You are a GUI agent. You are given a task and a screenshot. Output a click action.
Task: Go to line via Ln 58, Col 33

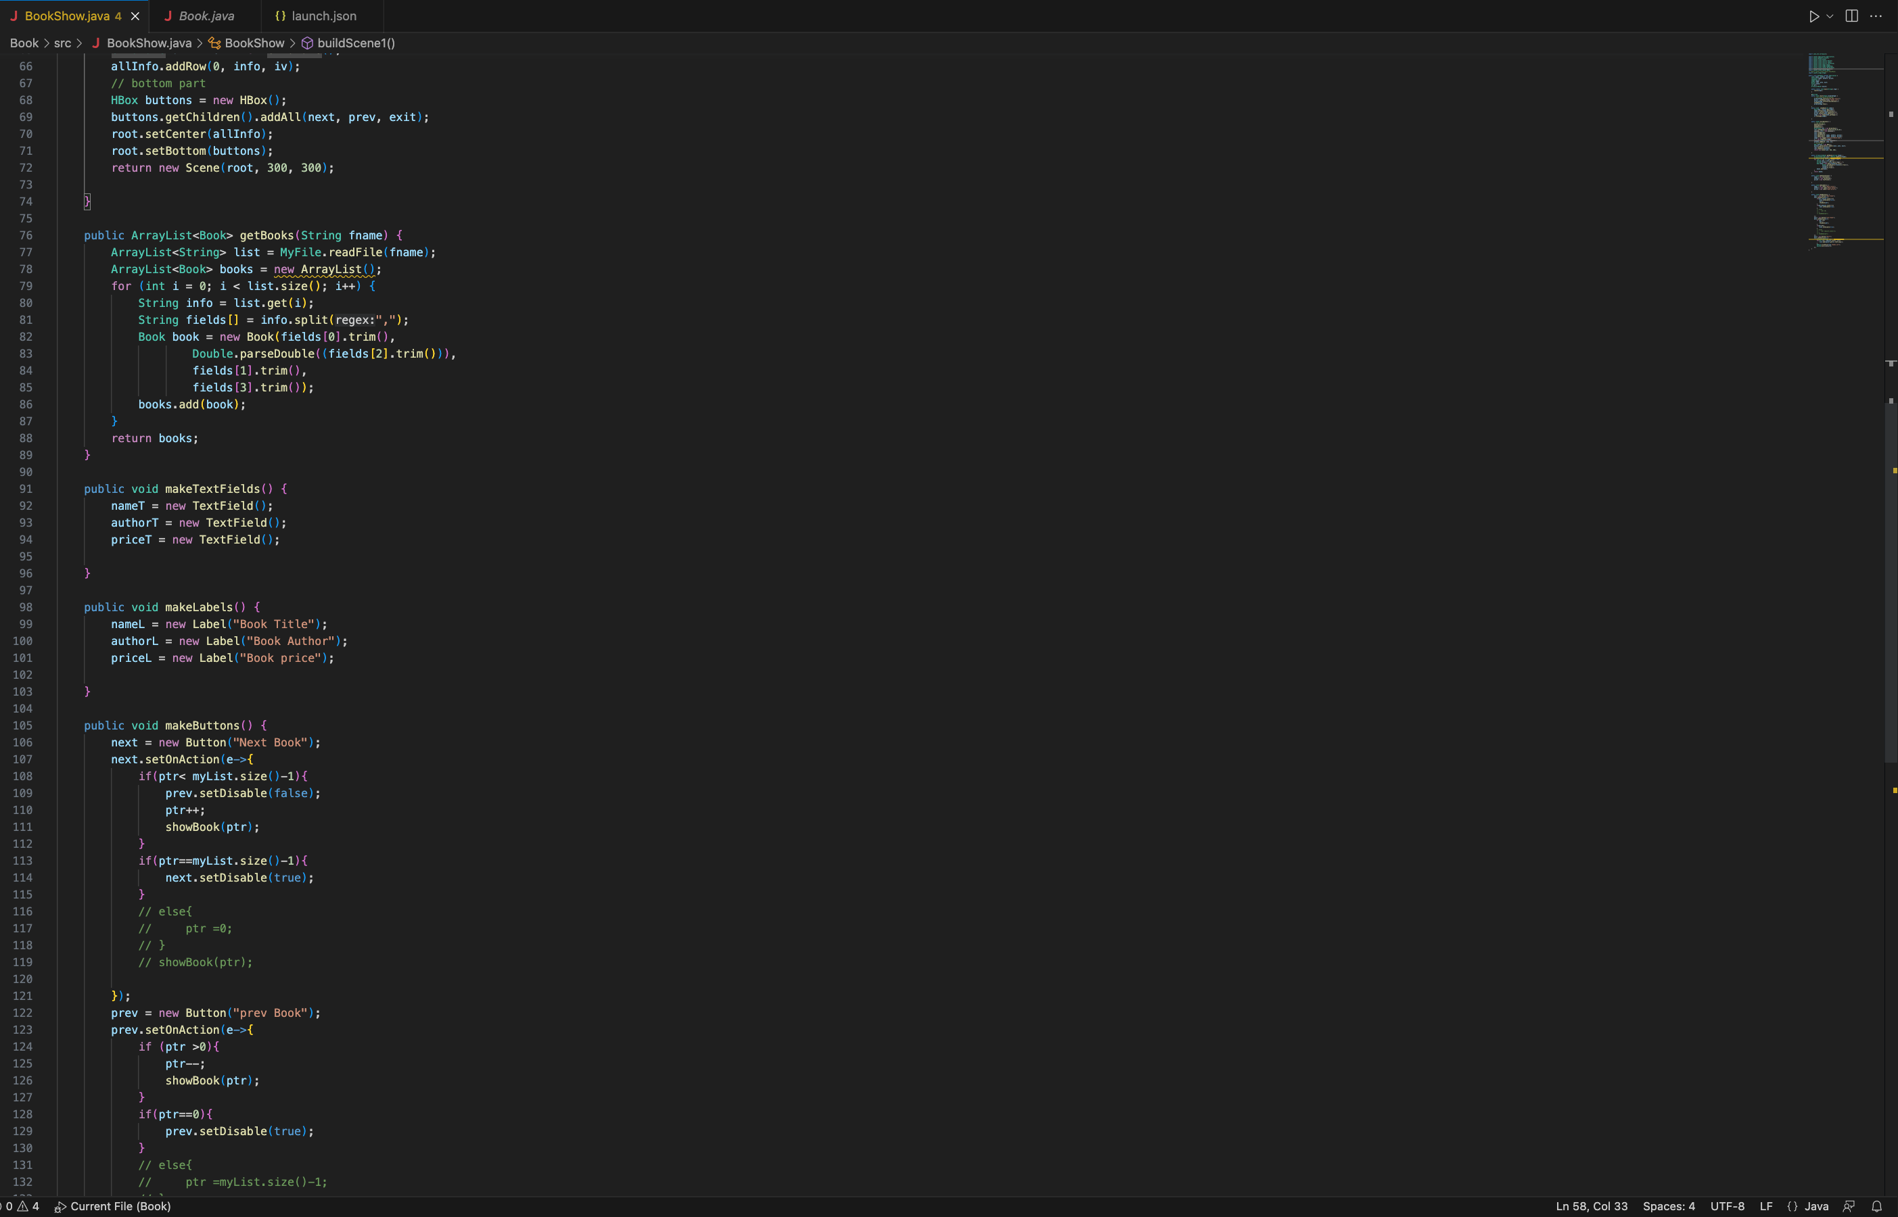[1592, 1206]
